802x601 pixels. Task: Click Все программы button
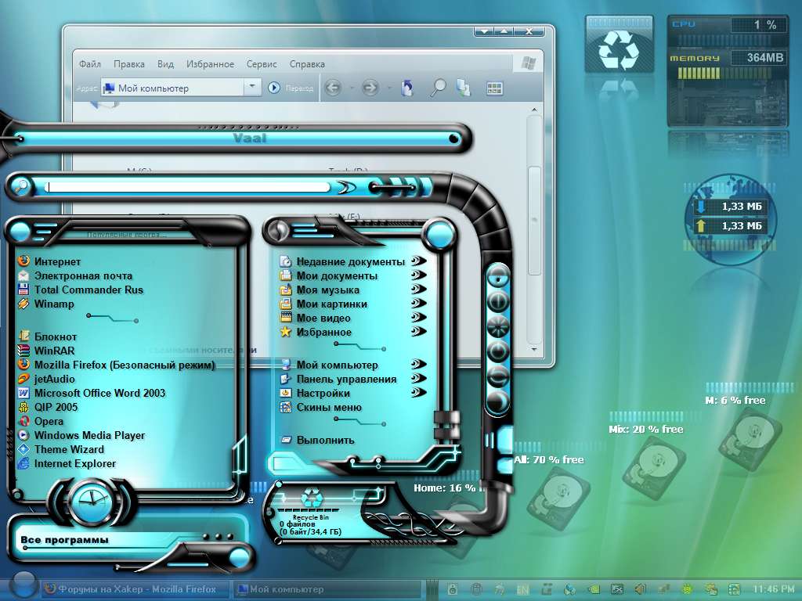point(64,540)
